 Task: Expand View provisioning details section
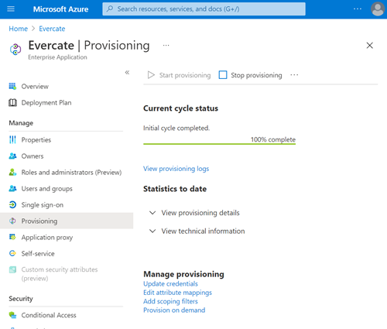tap(195, 213)
